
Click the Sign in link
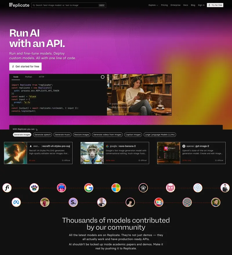[201, 5]
